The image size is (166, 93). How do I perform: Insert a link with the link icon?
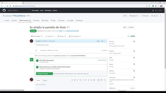(86, 80)
